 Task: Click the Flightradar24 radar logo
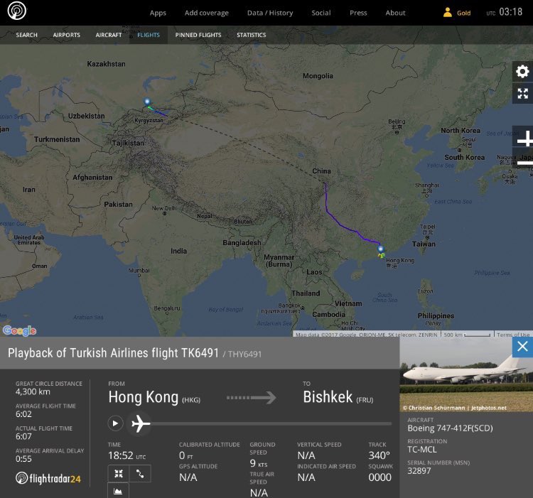[x=16, y=11]
